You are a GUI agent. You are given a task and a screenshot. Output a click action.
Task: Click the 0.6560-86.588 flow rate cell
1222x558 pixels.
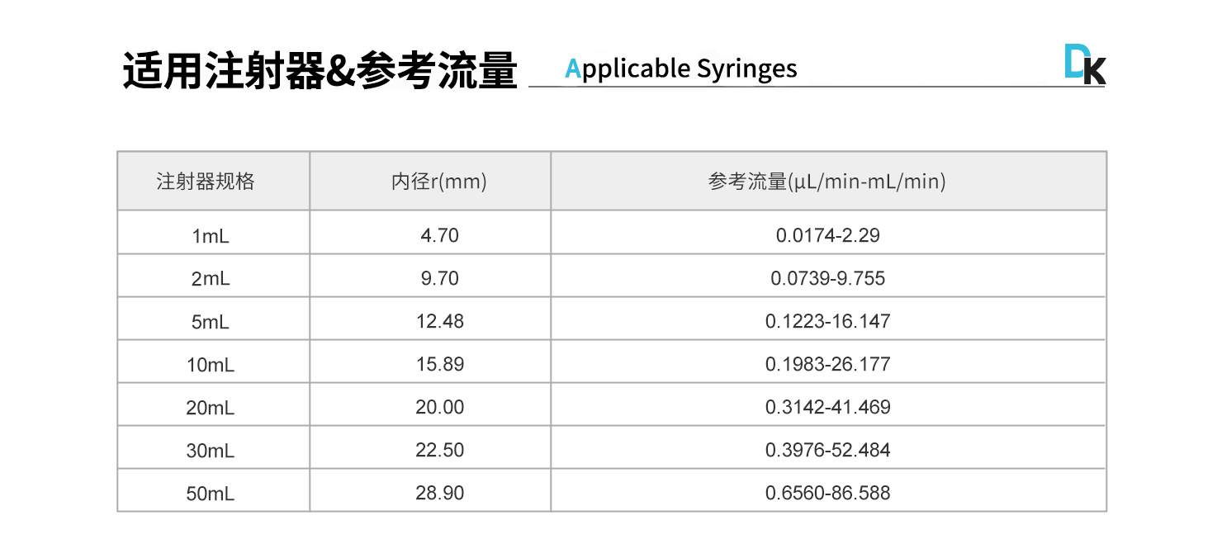tap(827, 494)
